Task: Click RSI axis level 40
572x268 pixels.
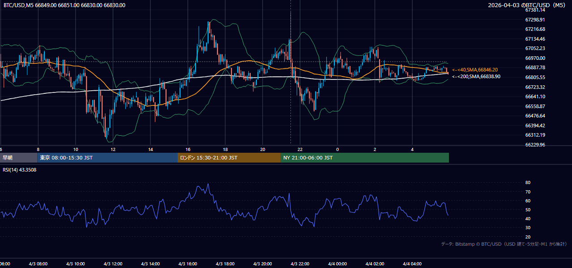Action: pos(528,218)
